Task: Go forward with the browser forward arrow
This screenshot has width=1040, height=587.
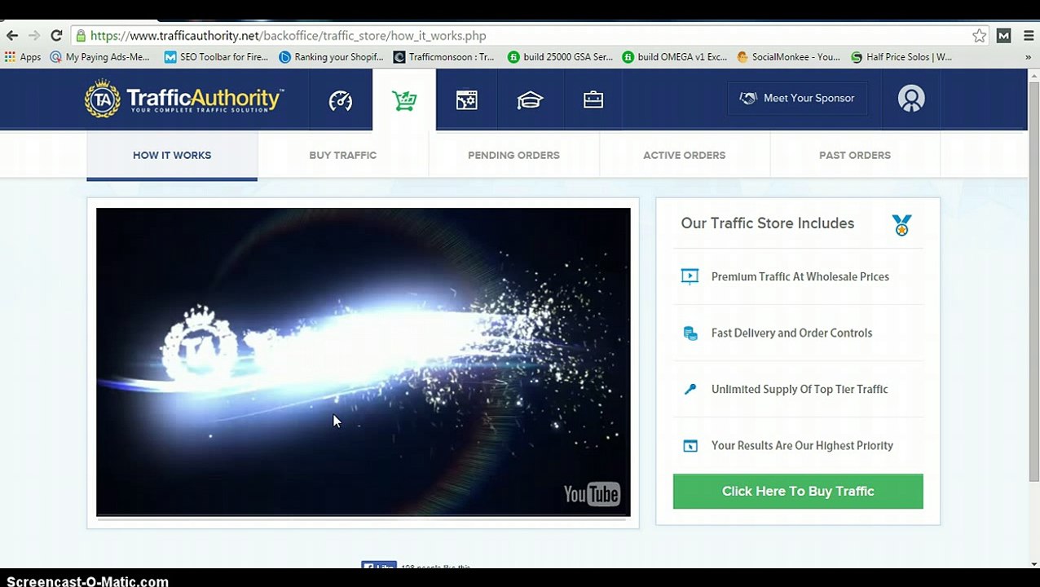Action: click(33, 36)
